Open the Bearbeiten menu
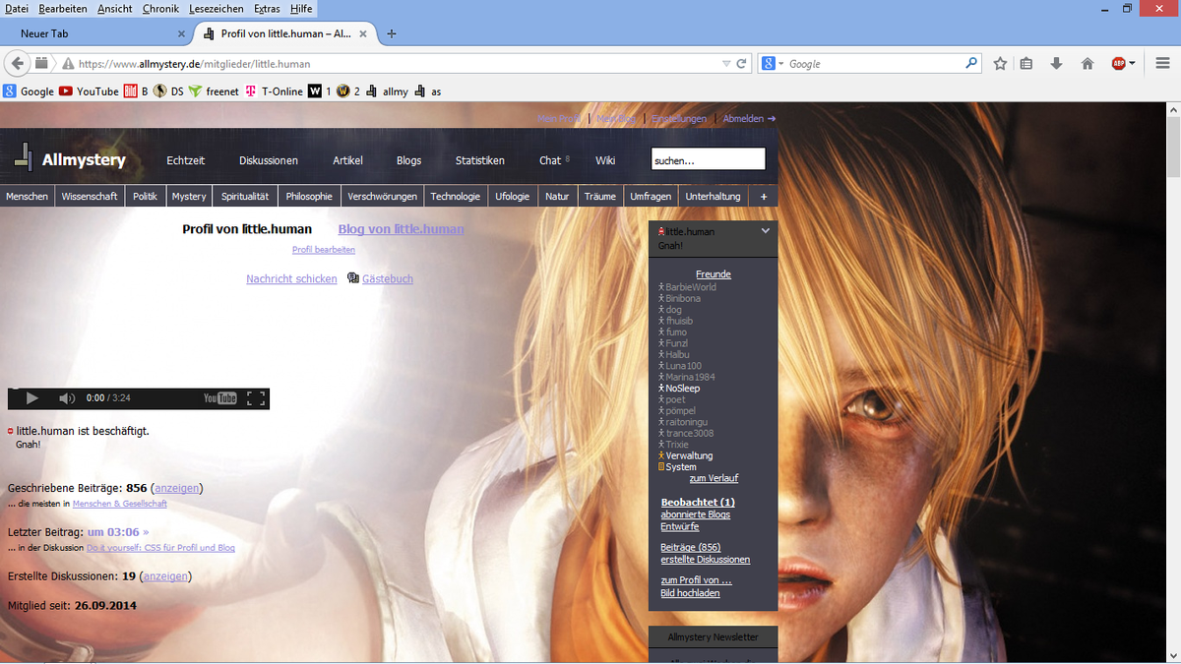 click(63, 9)
